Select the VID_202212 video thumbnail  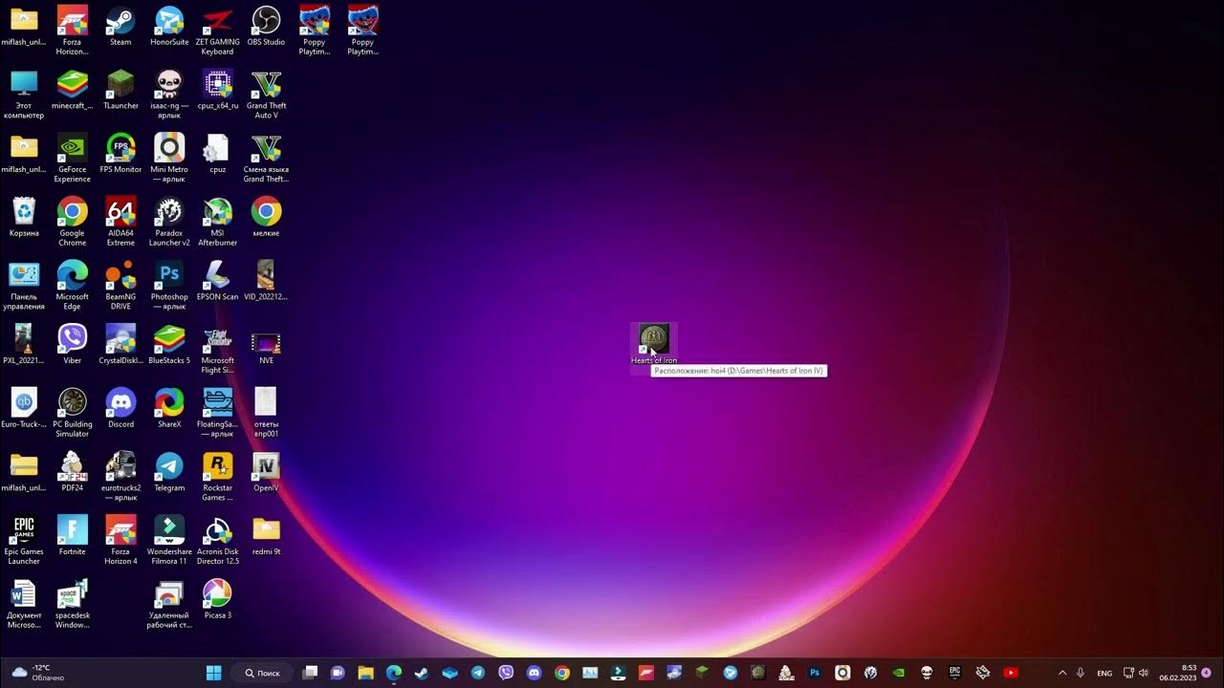[266, 281]
